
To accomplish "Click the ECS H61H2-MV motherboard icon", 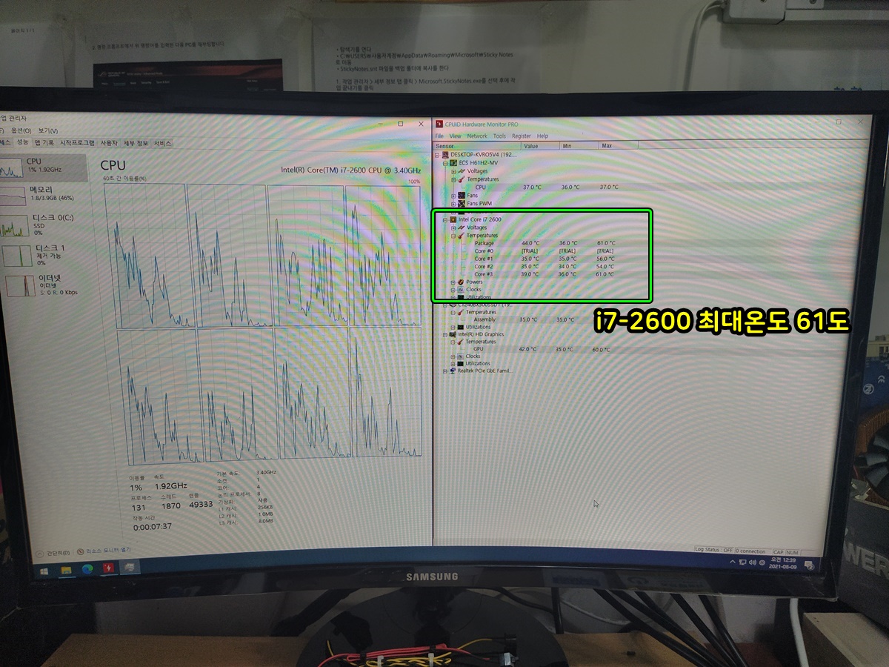I will (x=453, y=163).
